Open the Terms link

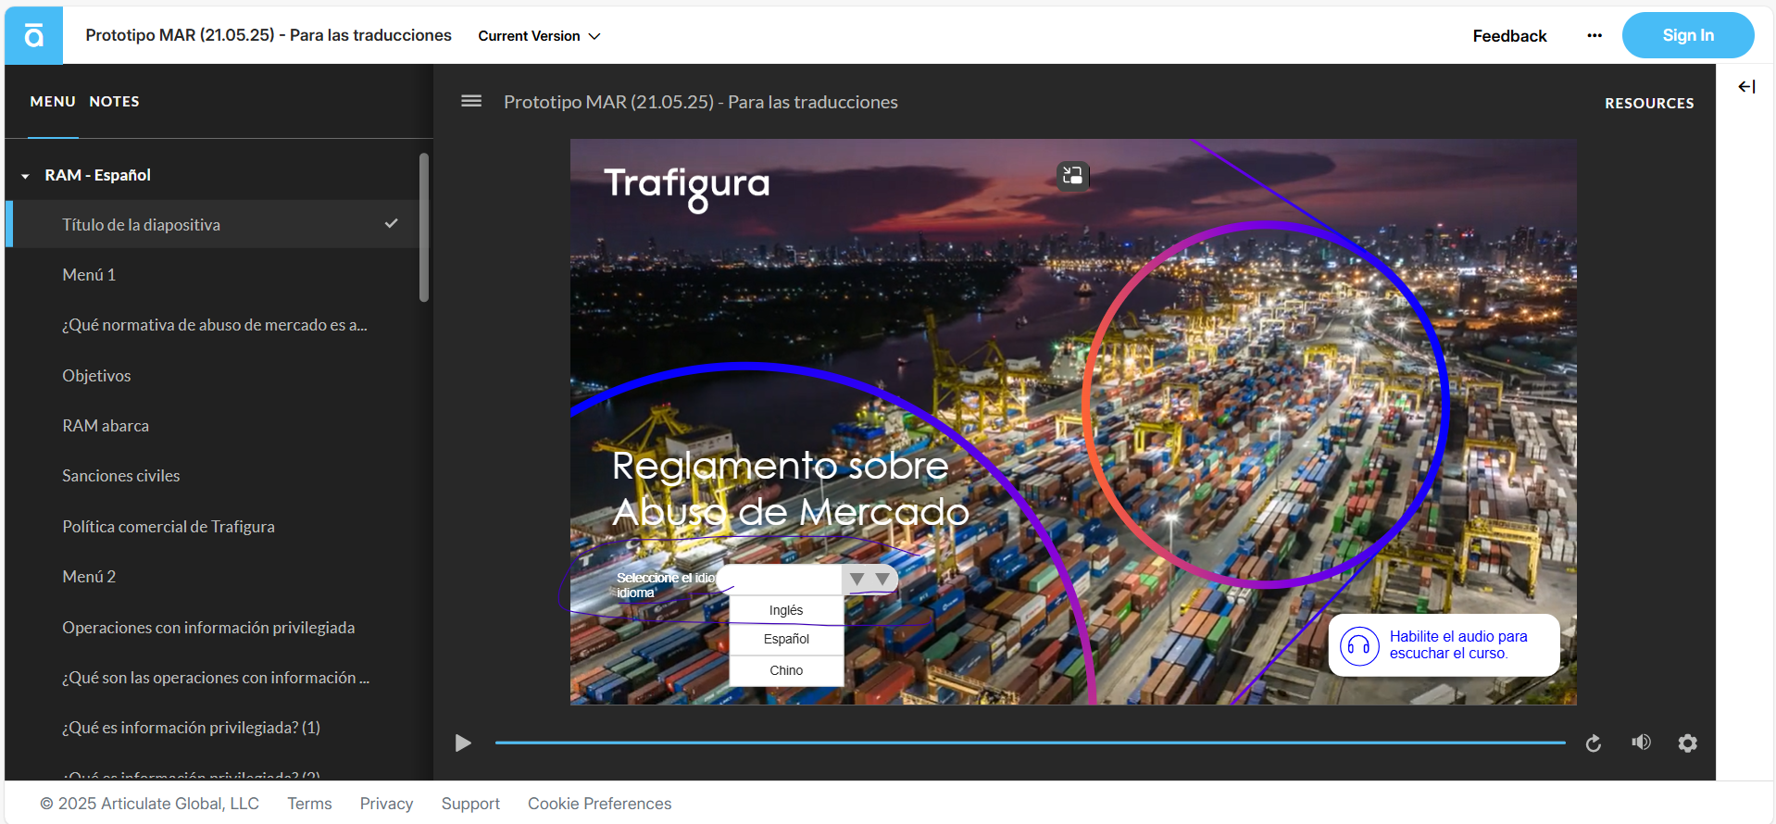309,804
